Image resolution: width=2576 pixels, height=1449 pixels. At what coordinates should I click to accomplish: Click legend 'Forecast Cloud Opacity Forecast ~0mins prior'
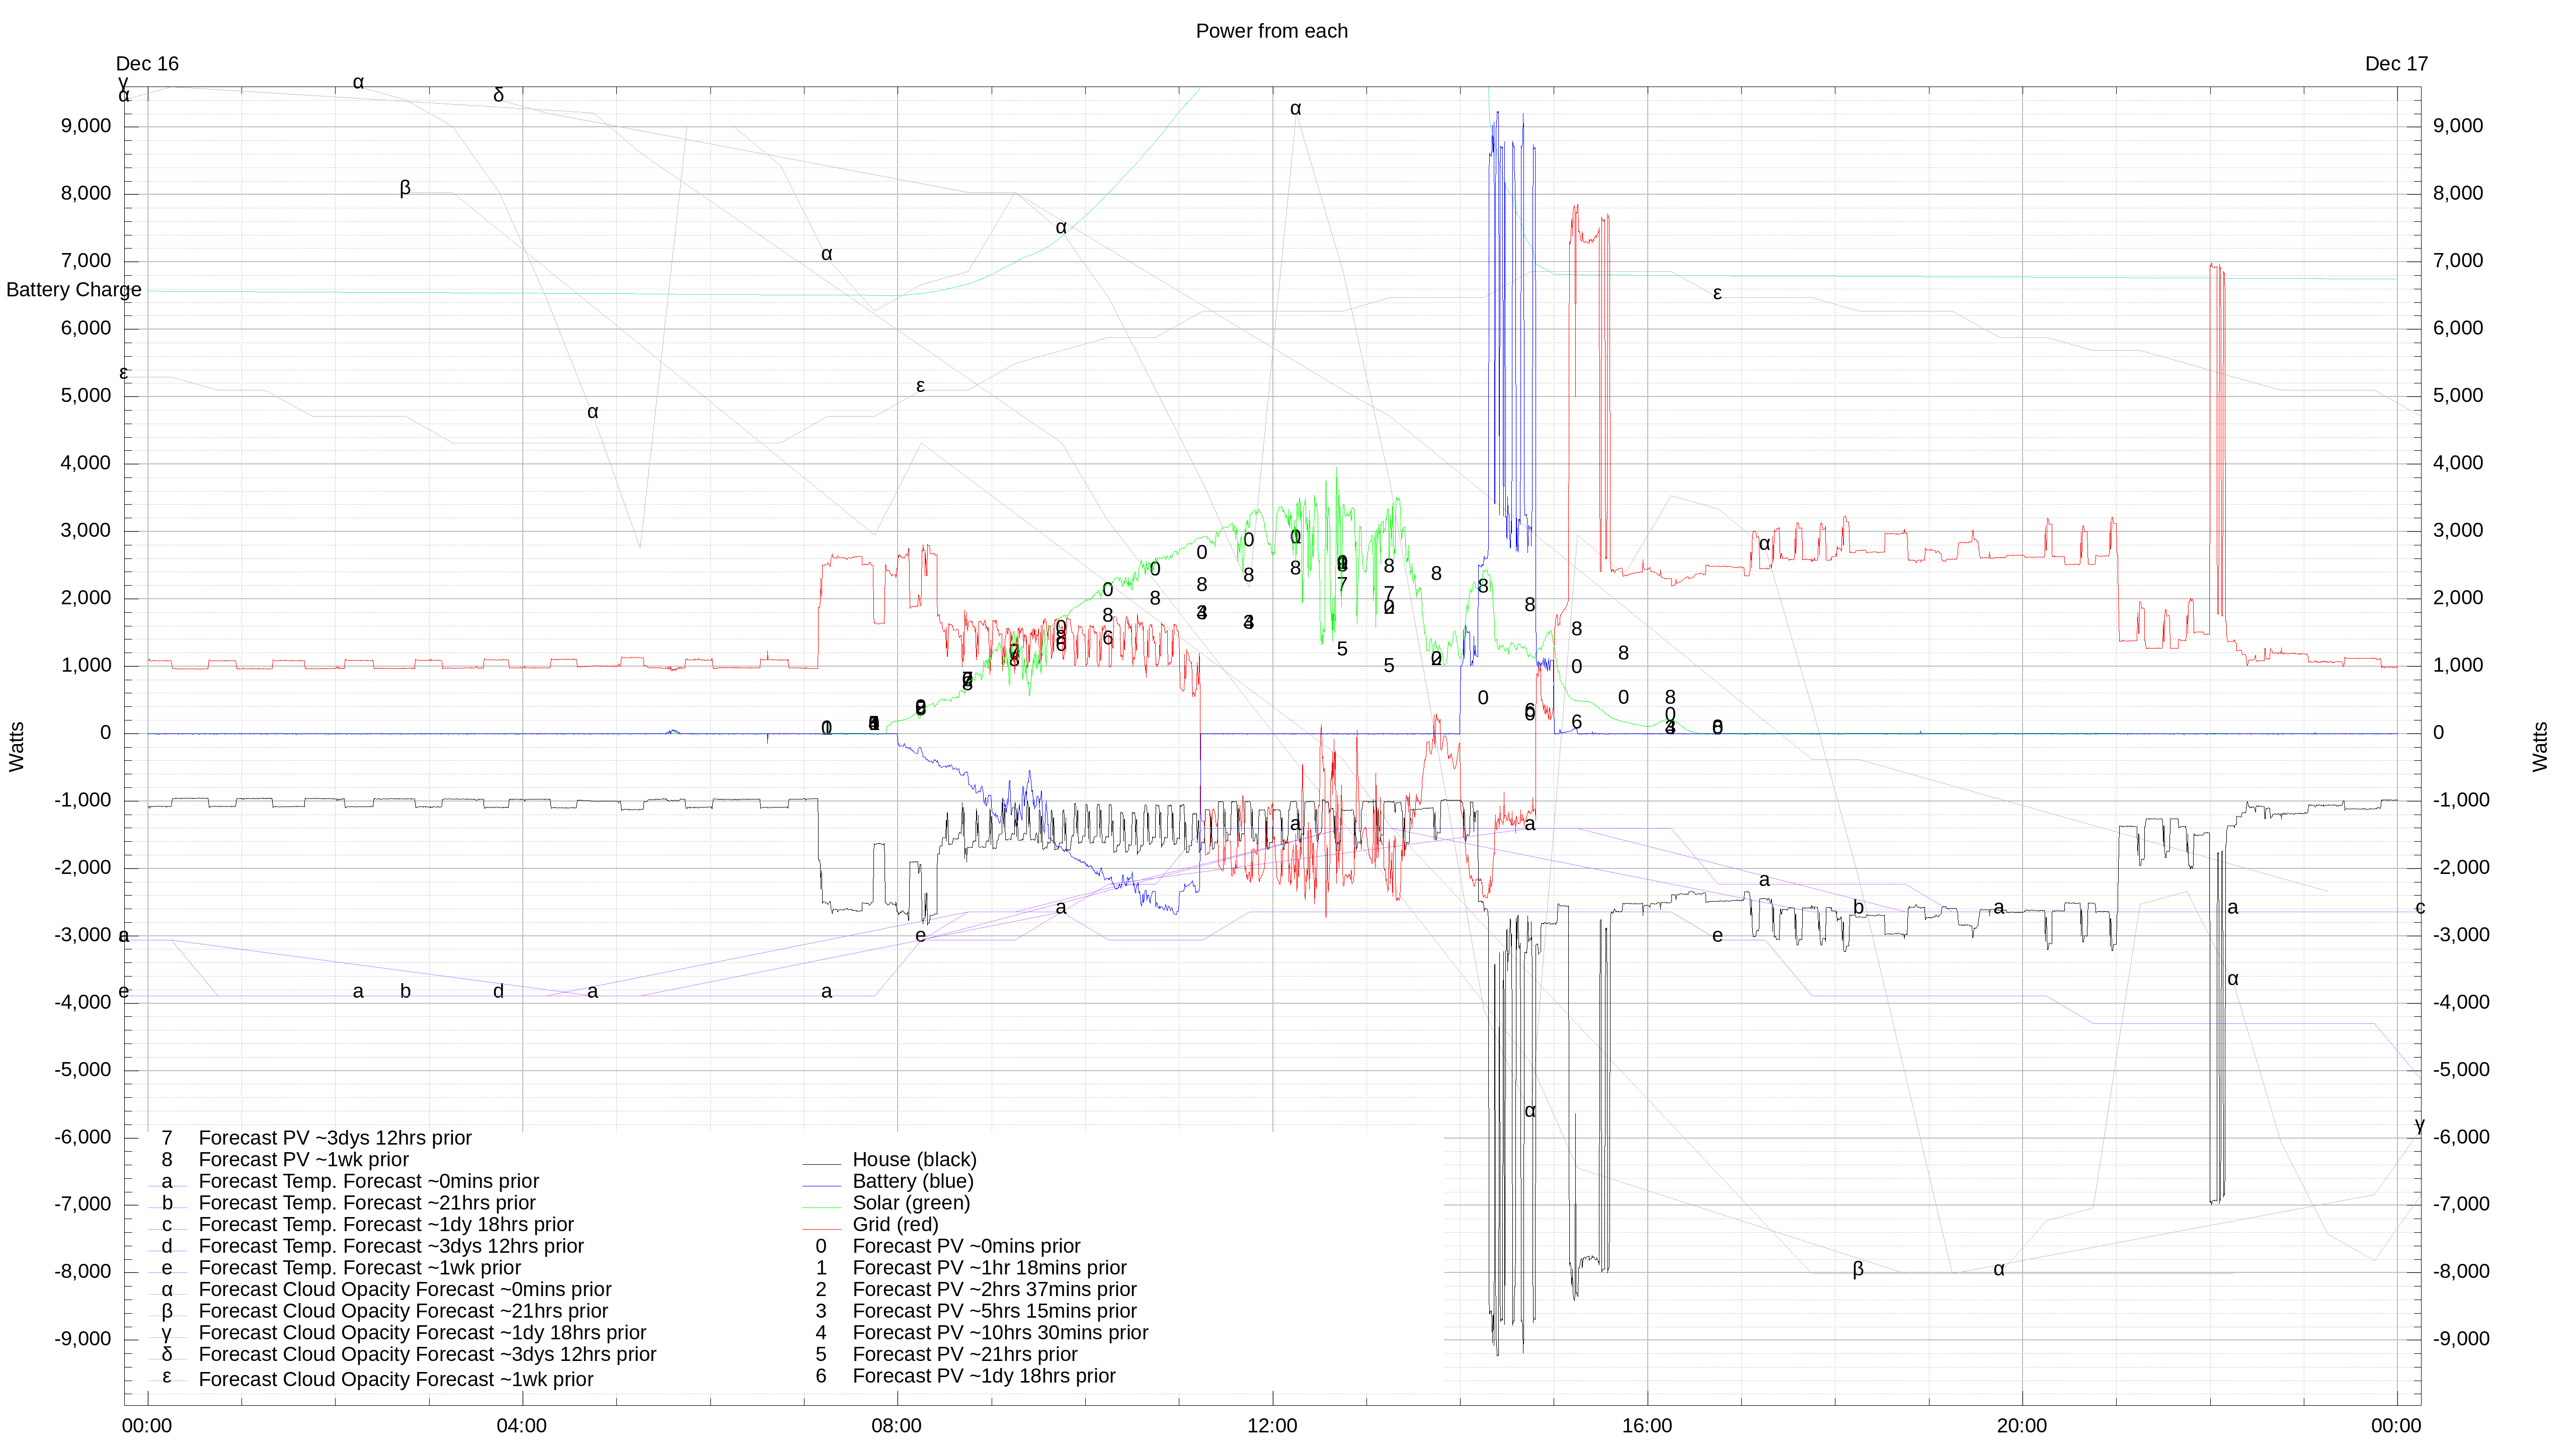click(x=405, y=1290)
